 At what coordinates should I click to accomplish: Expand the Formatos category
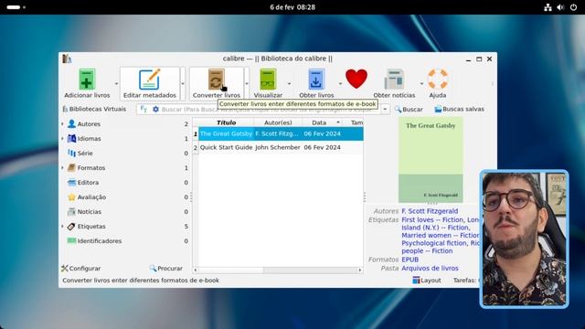click(63, 168)
